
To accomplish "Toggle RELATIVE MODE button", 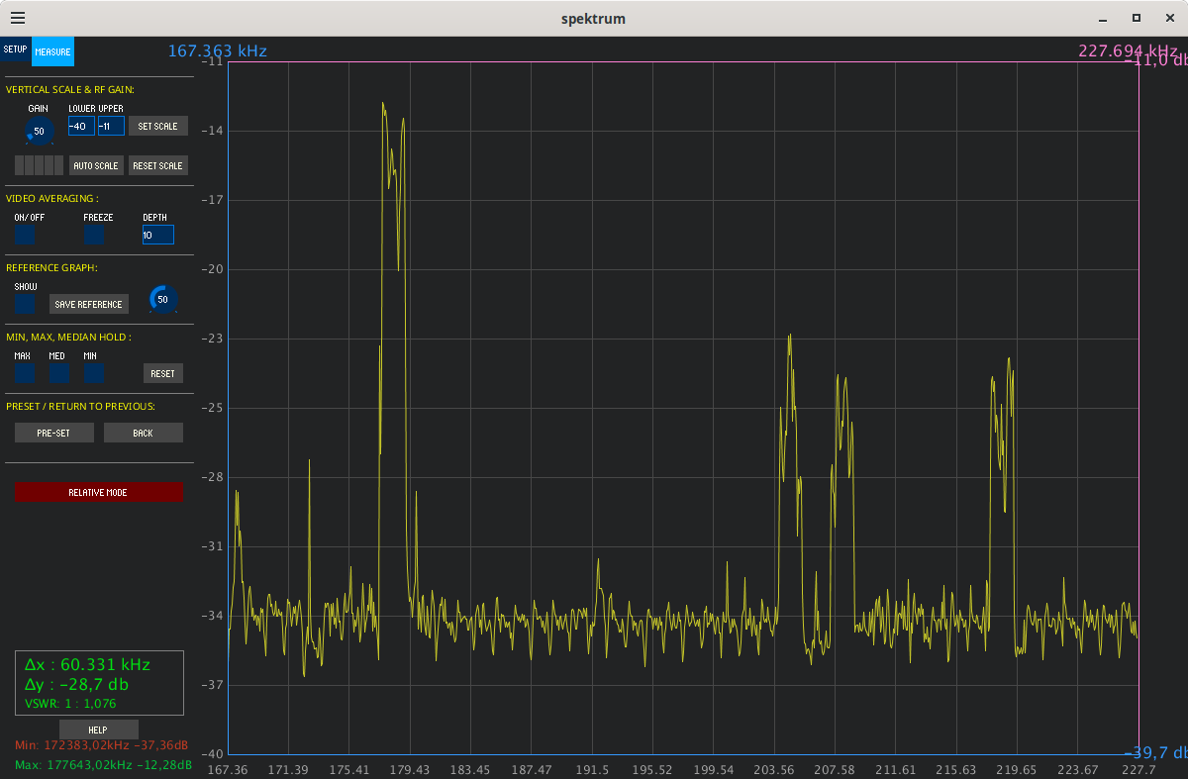I will 99,492.
